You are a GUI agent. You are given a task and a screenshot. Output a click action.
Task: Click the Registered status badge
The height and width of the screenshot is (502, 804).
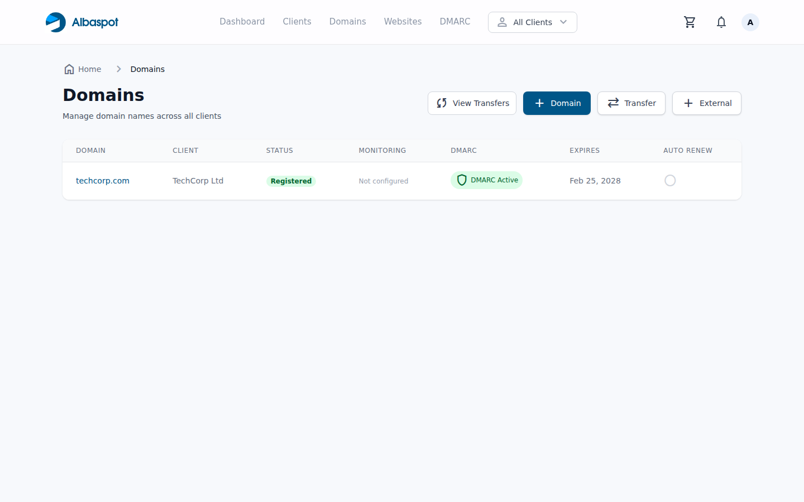click(x=291, y=181)
